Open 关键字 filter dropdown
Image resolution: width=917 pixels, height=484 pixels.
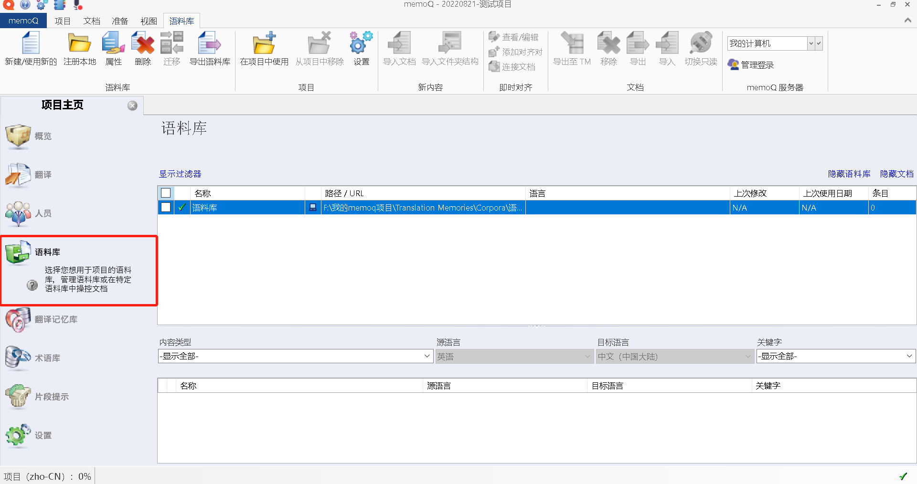836,356
